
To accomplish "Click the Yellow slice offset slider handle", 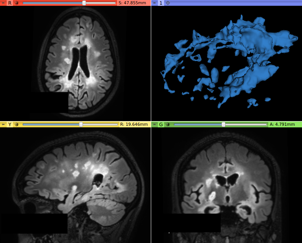I will (81, 124).
